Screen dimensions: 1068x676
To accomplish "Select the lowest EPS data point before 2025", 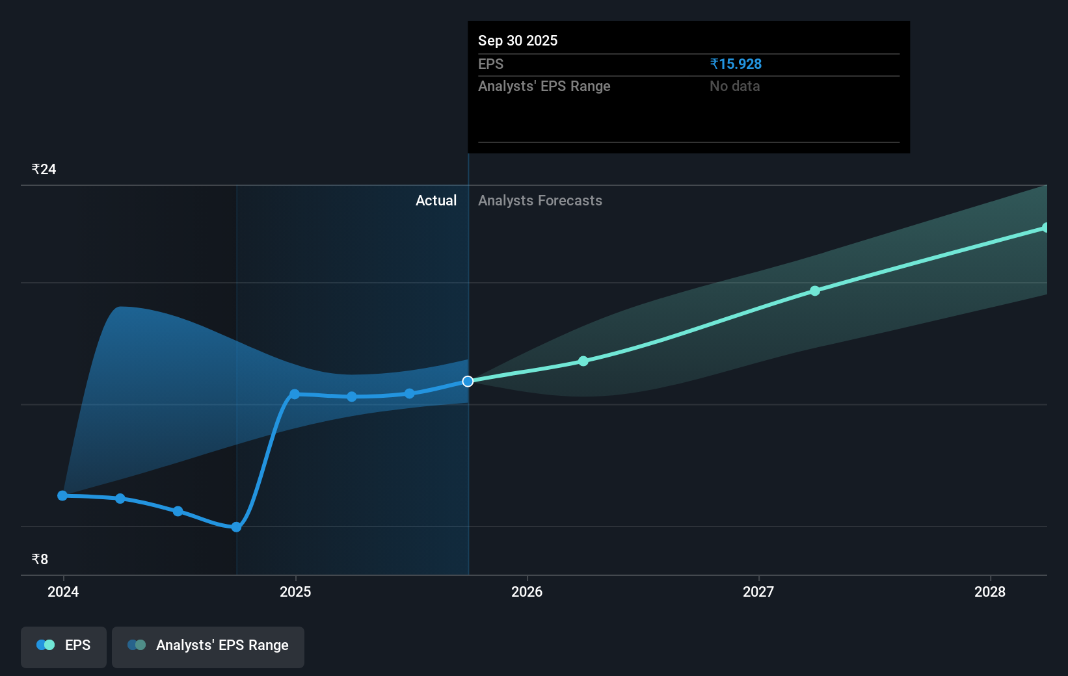I will [x=235, y=527].
